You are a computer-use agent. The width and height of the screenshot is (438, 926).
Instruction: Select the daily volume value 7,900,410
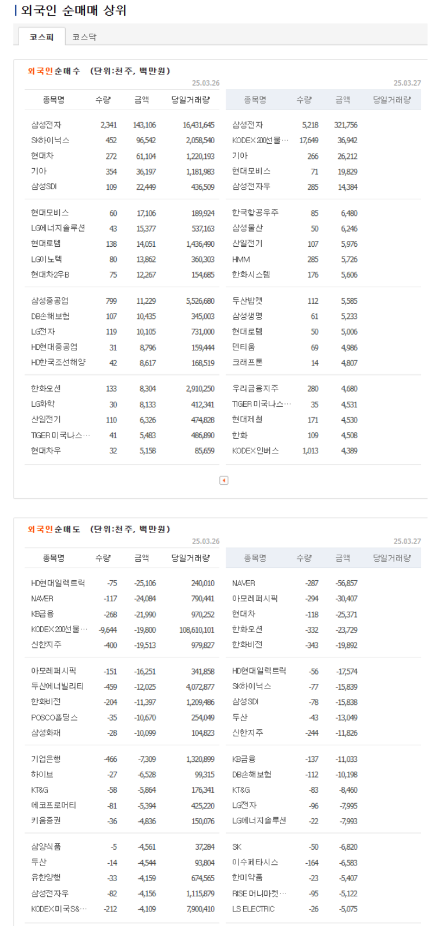pyautogui.click(x=200, y=909)
